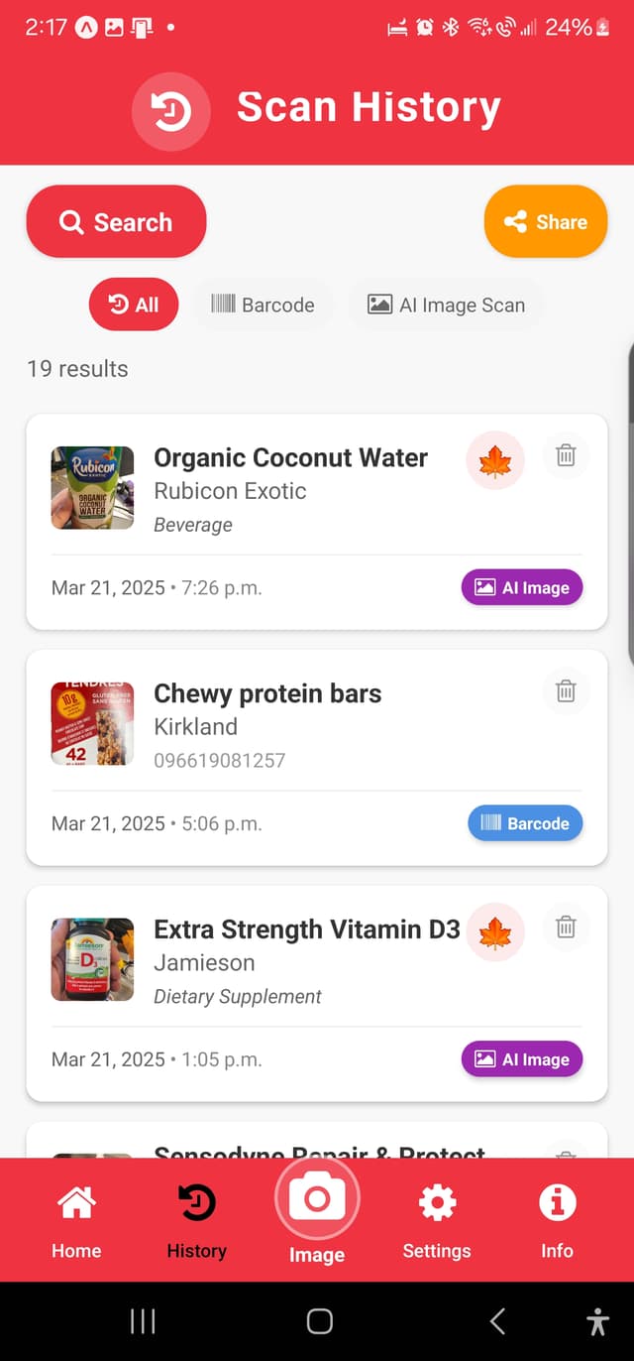Screen dimensions: 634x1361
Task: Select the All filter chip
Action: click(133, 305)
